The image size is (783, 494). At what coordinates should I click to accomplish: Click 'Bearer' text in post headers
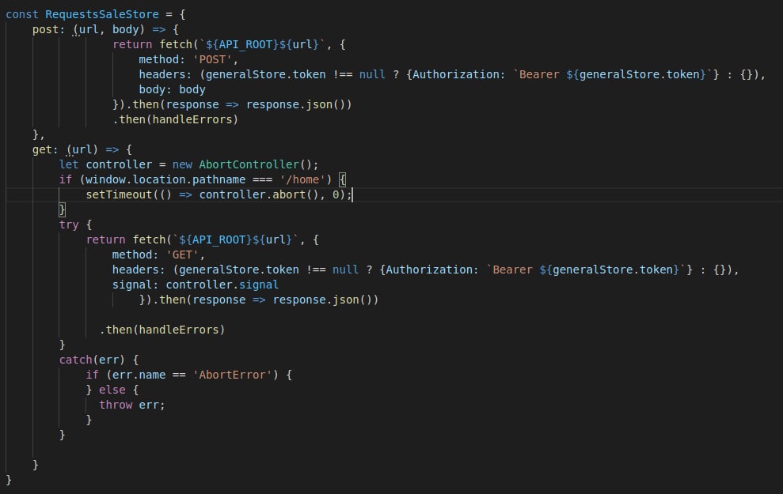point(539,75)
